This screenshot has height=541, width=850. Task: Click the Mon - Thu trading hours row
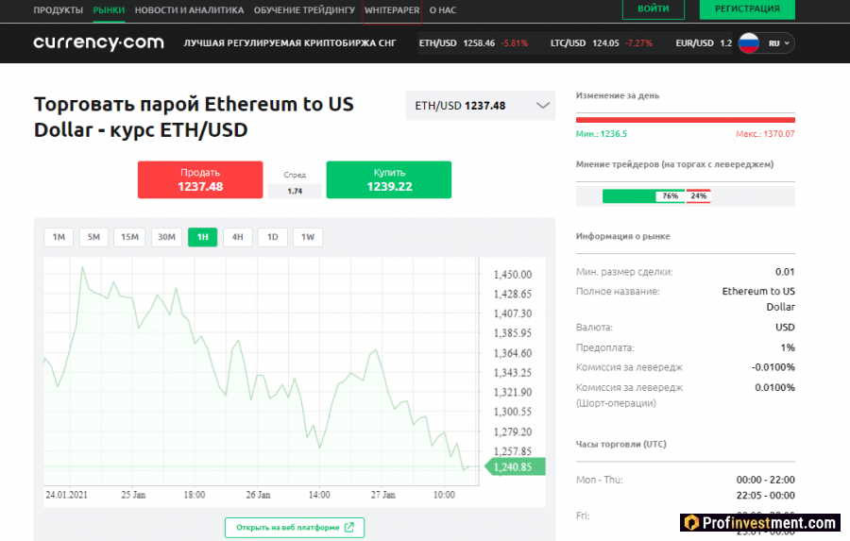point(686,487)
